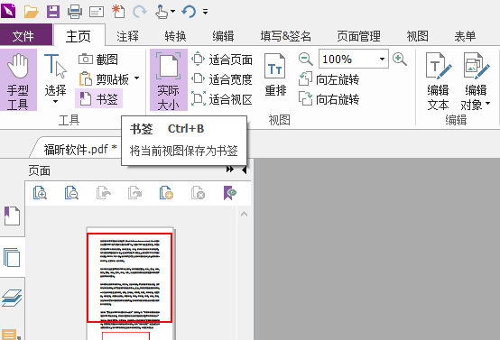Open the zoom percentage dropdown arrow

pos(382,59)
